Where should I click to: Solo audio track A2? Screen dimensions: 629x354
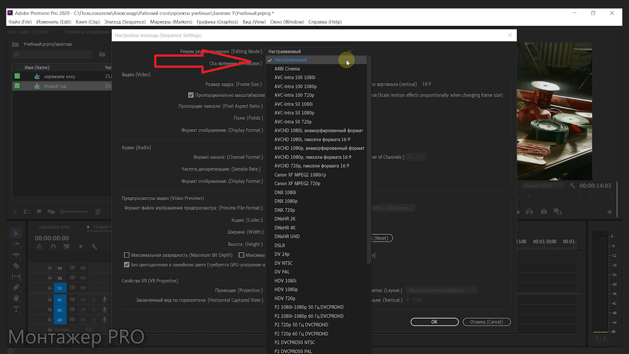(94, 310)
